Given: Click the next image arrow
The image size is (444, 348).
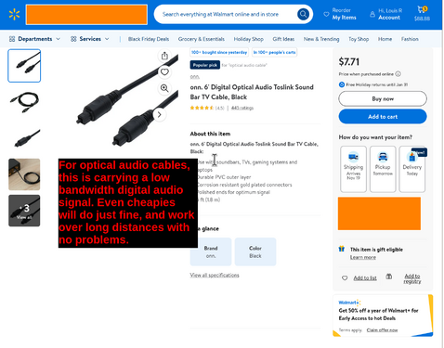Looking at the screenshot, I should point(159,115).
